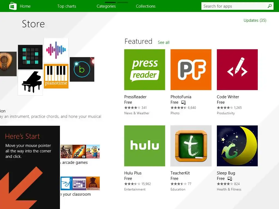
Task: Click Code Writer's star rating 1,265
Action: [x=229, y=108]
